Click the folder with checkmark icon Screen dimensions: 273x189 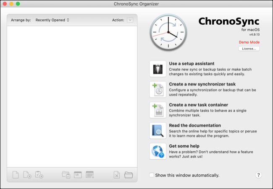[x=66, y=175]
